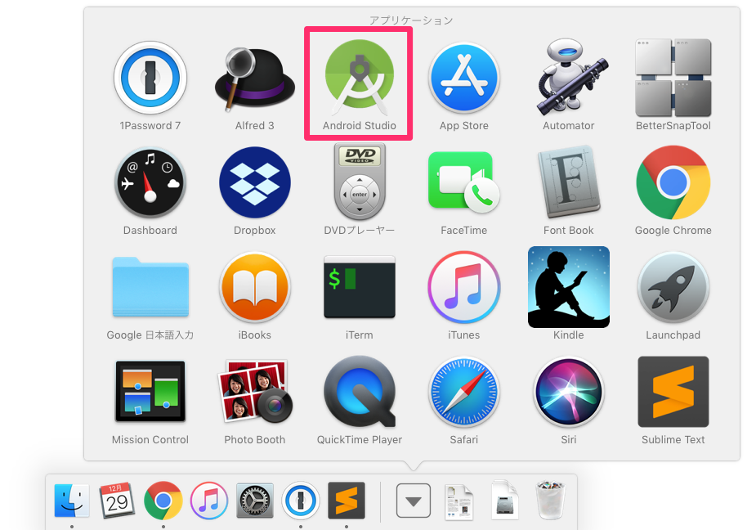Open the Google 日本語入力 folder
The height and width of the screenshot is (530, 747).
click(150, 287)
